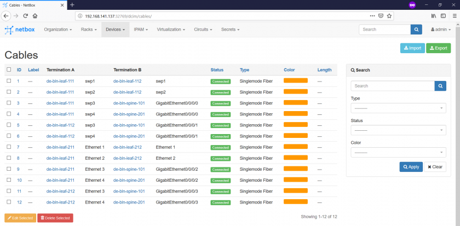Click Delete Selected button

[x=55, y=218]
